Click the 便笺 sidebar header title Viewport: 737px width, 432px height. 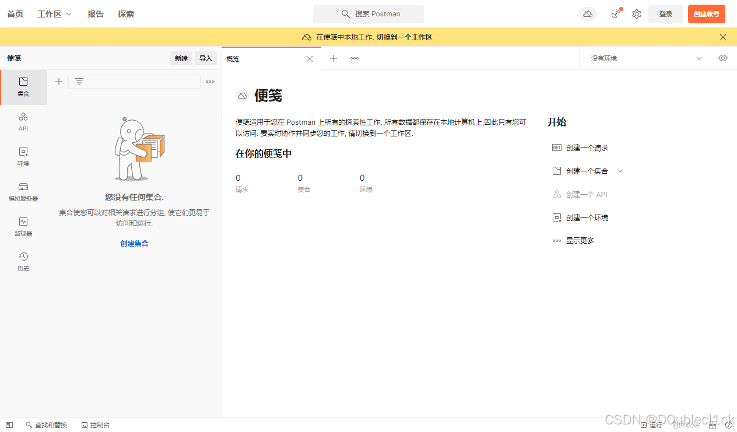point(14,58)
